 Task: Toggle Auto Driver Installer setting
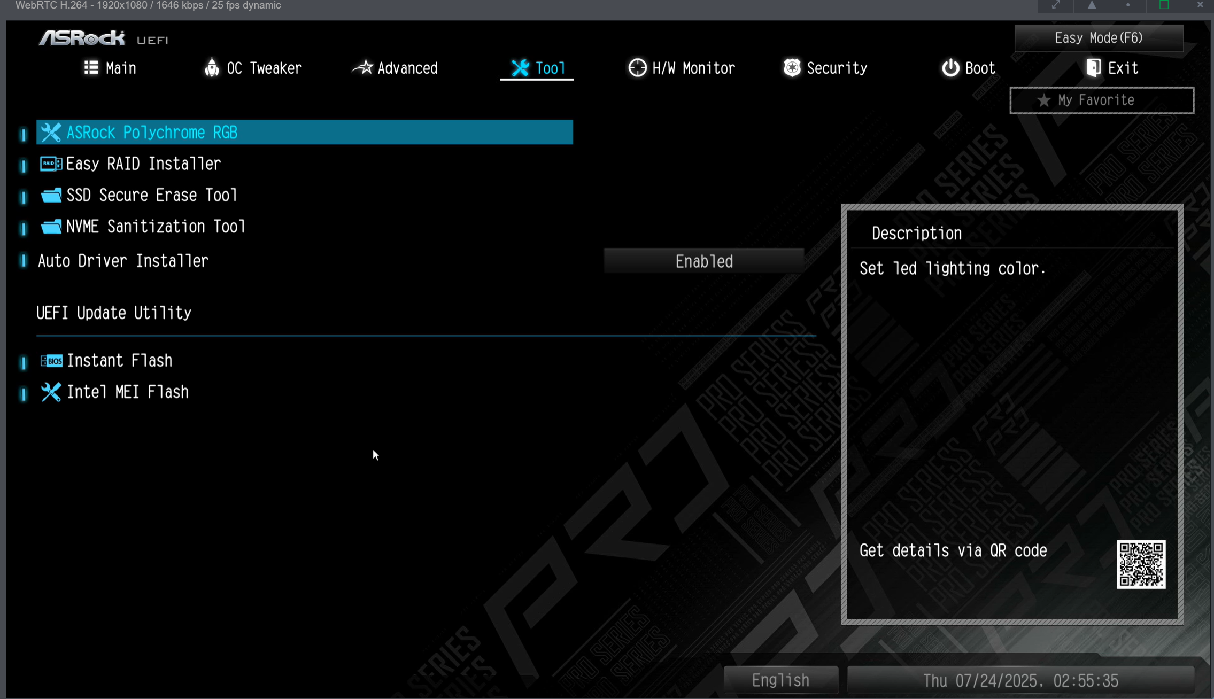(123, 261)
